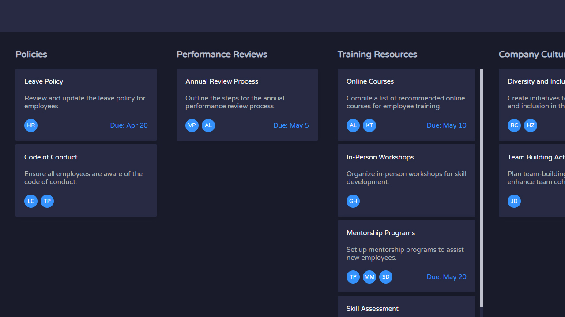Select the LC avatar on Code of Conduct

point(31,201)
